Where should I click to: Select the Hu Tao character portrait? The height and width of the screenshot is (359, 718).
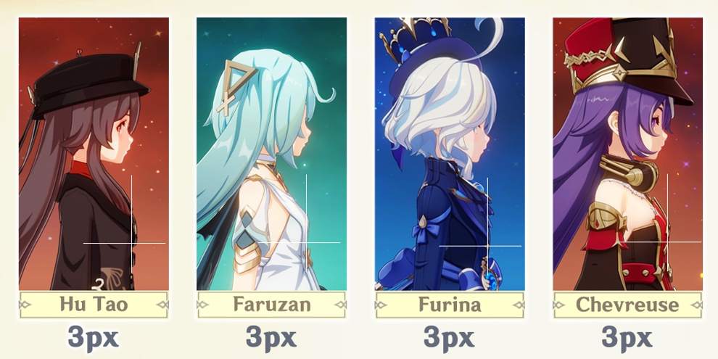pyautogui.click(x=94, y=154)
